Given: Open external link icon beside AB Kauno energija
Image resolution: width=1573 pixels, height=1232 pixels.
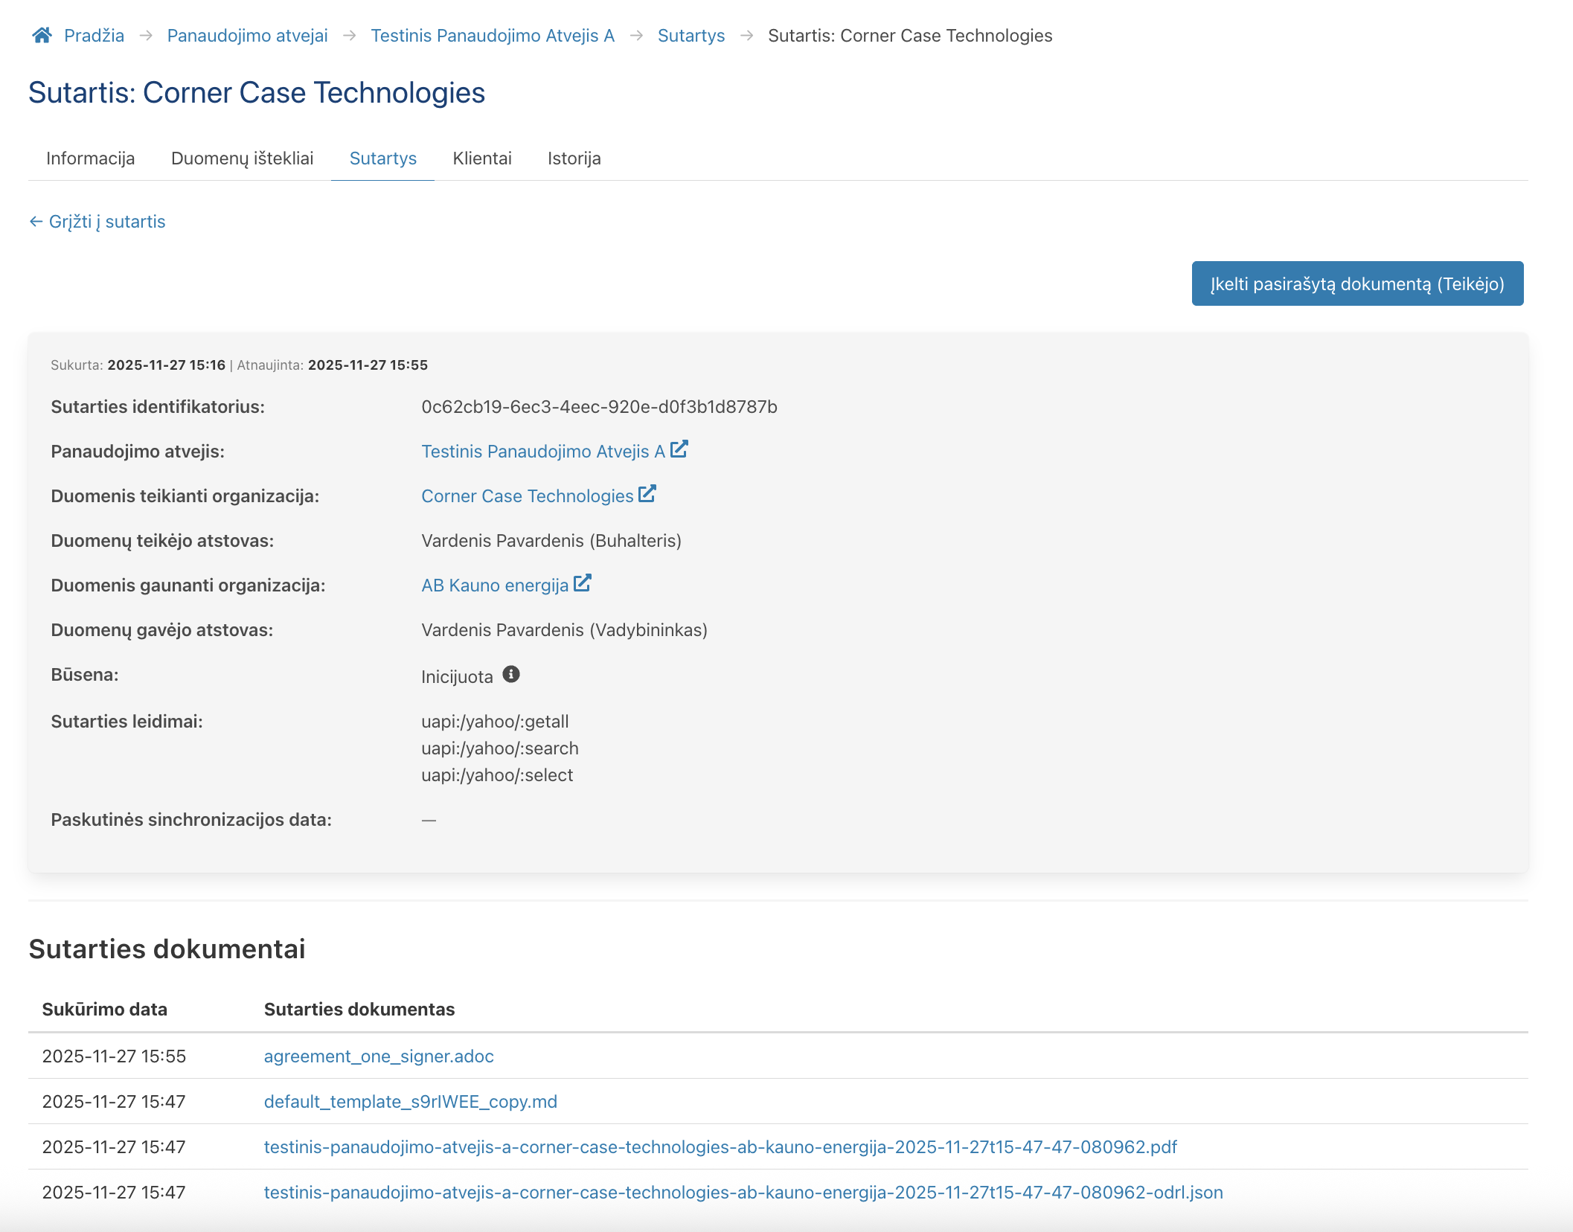Looking at the screenshot, I should click(583, 583).
